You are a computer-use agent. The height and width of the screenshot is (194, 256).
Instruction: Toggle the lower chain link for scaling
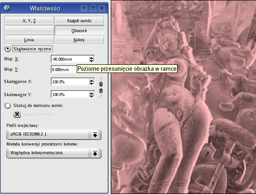[101, 91]
